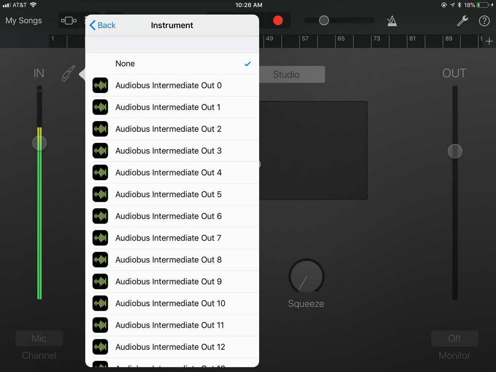Start recording with the red record button
The height and width of the screenshot is (372, 496).
pos(278,20)
